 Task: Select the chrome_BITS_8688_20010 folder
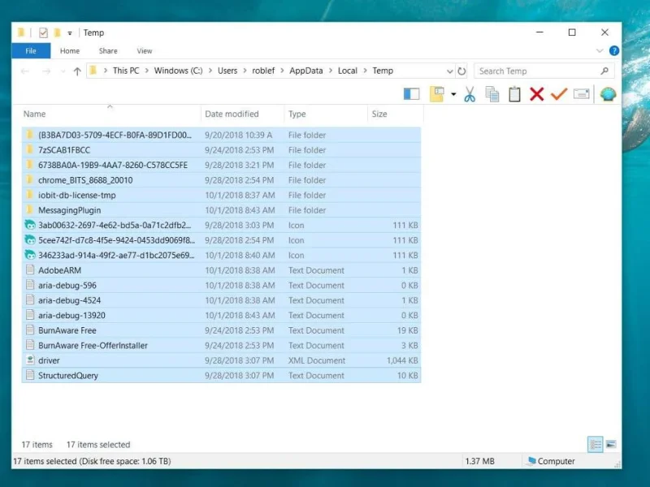coord(221,180)
